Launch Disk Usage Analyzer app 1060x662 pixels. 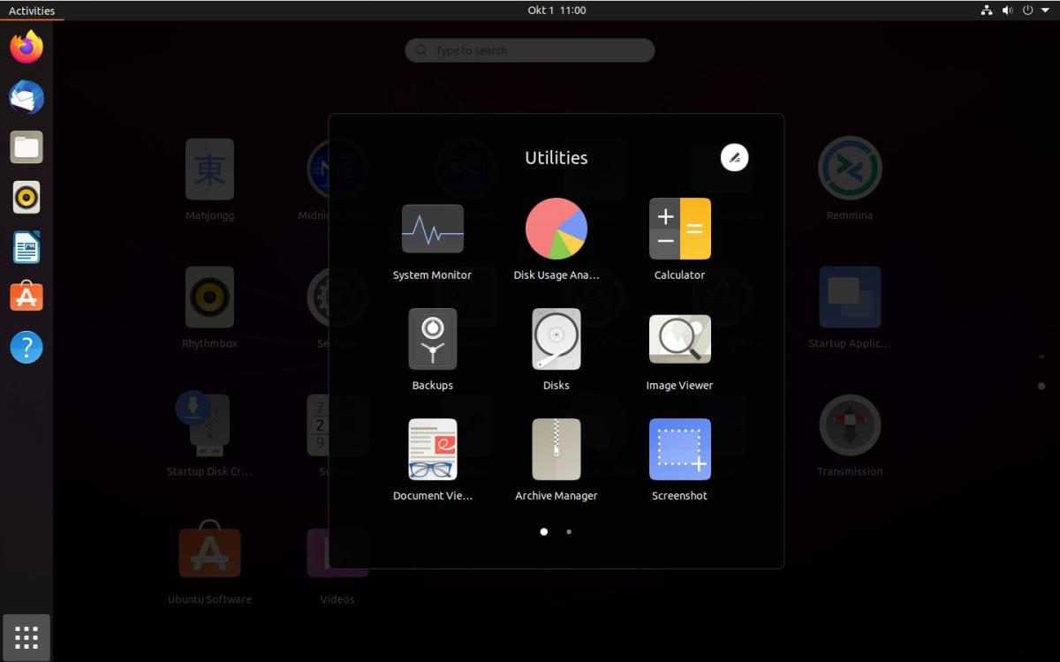pyautogui.click(x=556, y=229)
